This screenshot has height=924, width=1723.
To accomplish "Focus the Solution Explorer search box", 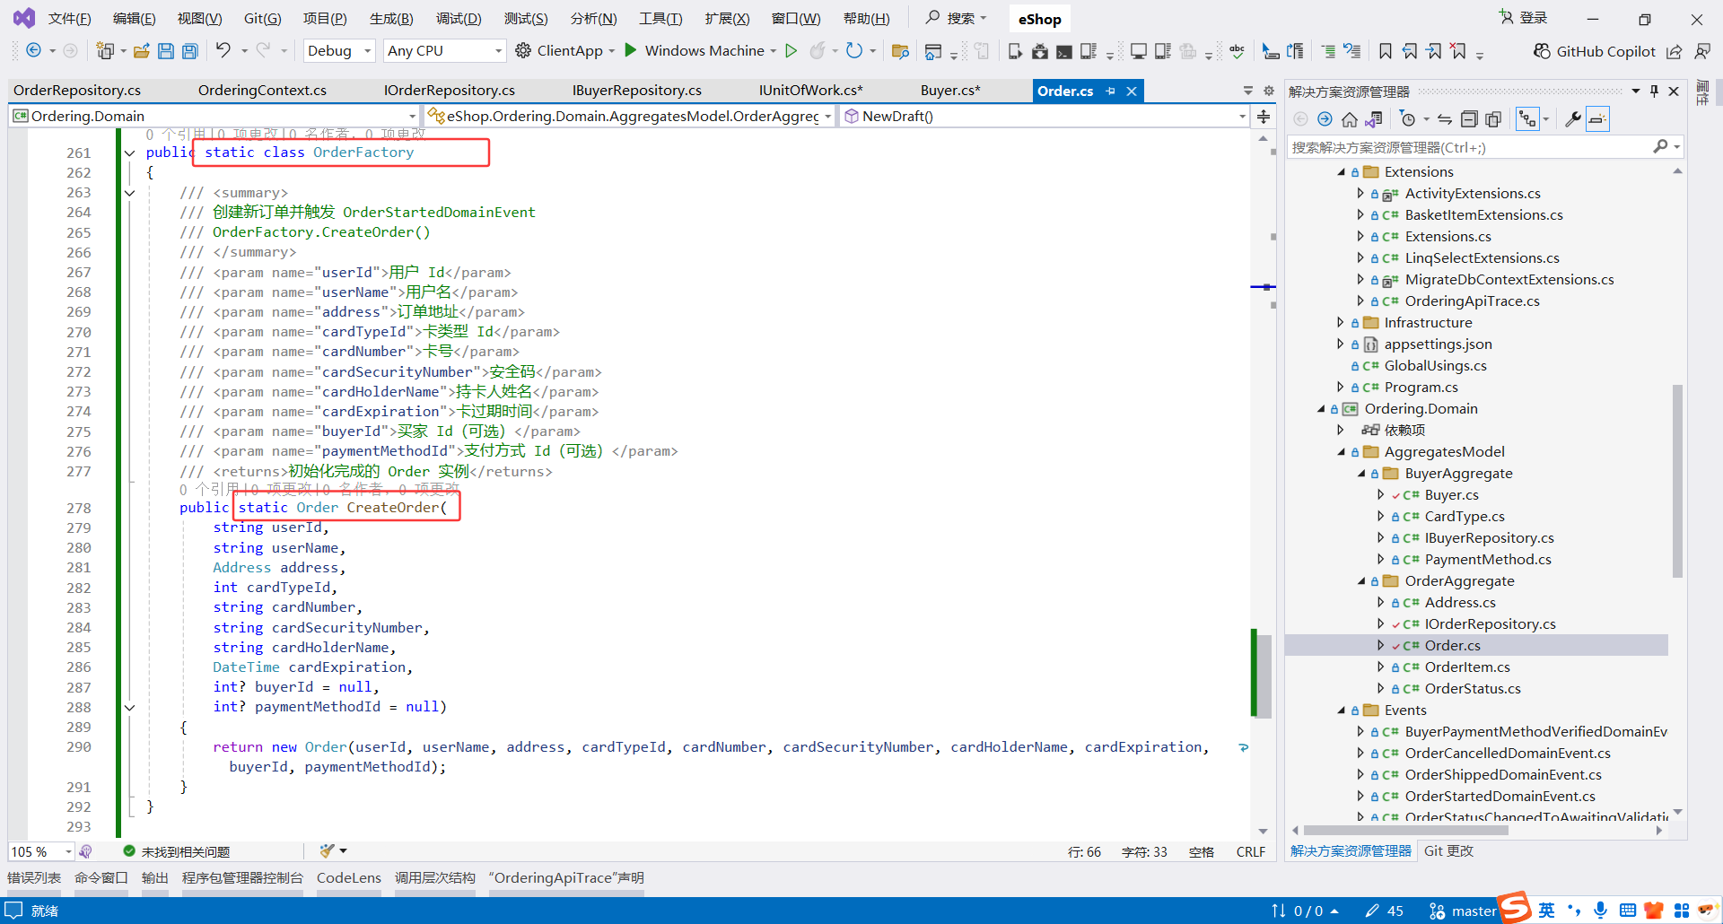I will (x=1474, y=147).
